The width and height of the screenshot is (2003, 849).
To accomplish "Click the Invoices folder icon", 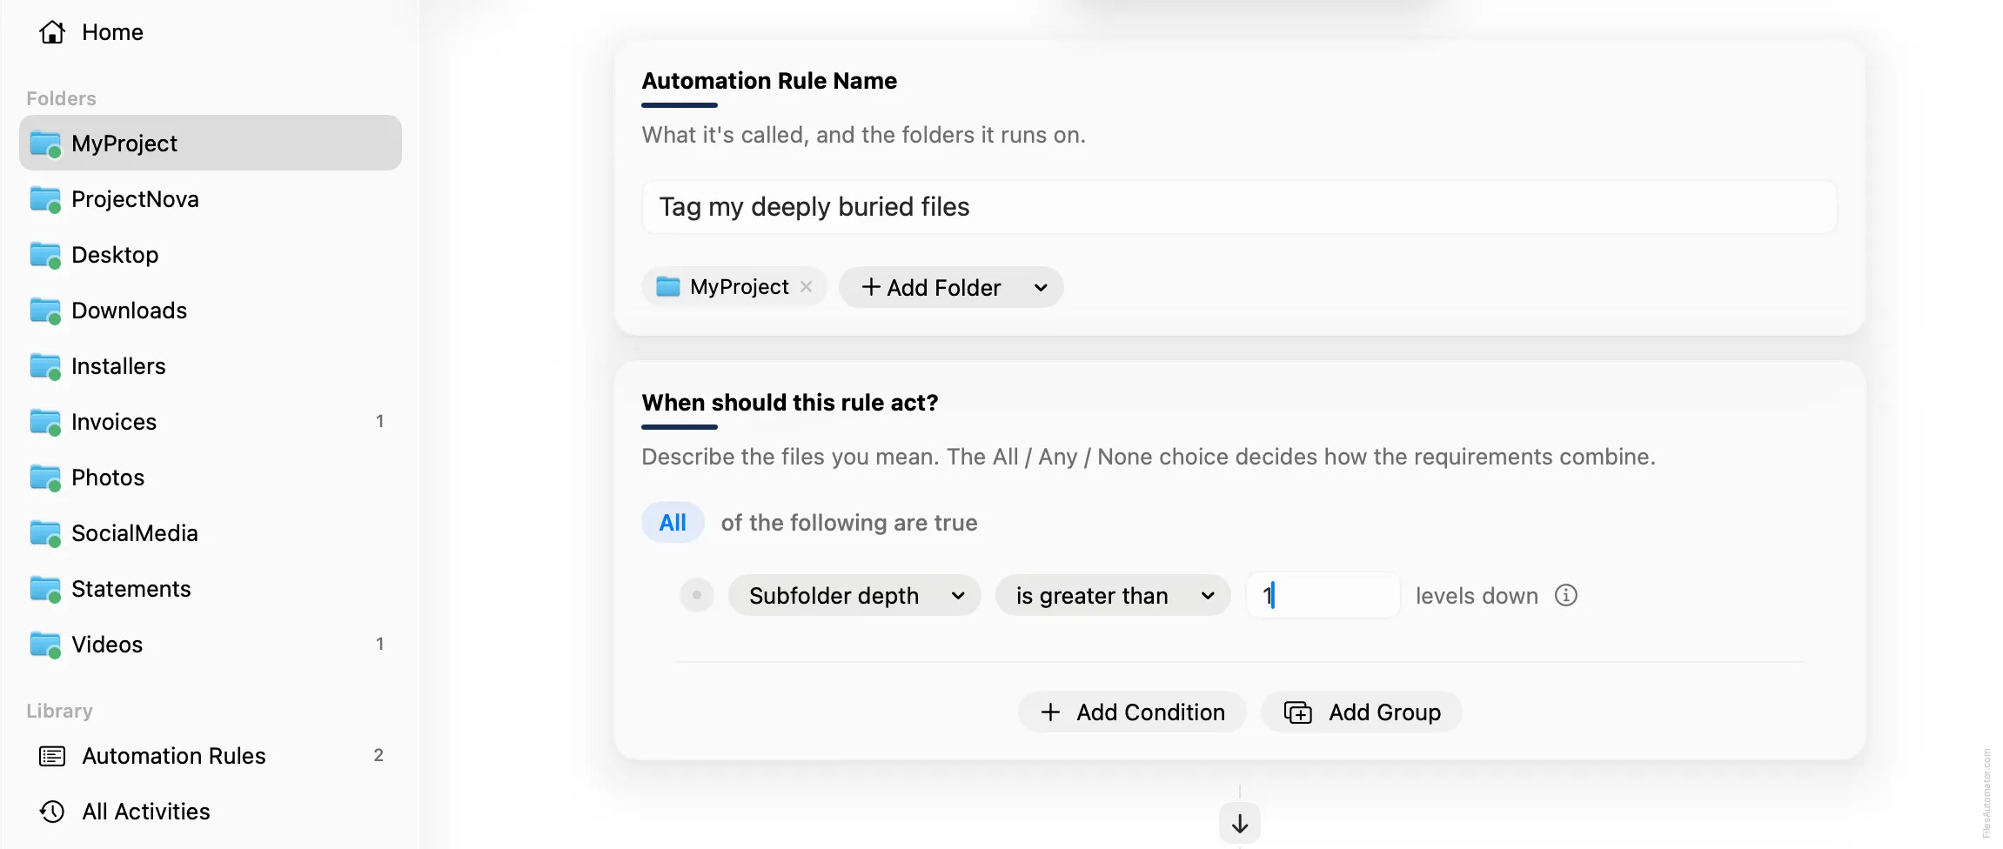I will coord(45,422).
